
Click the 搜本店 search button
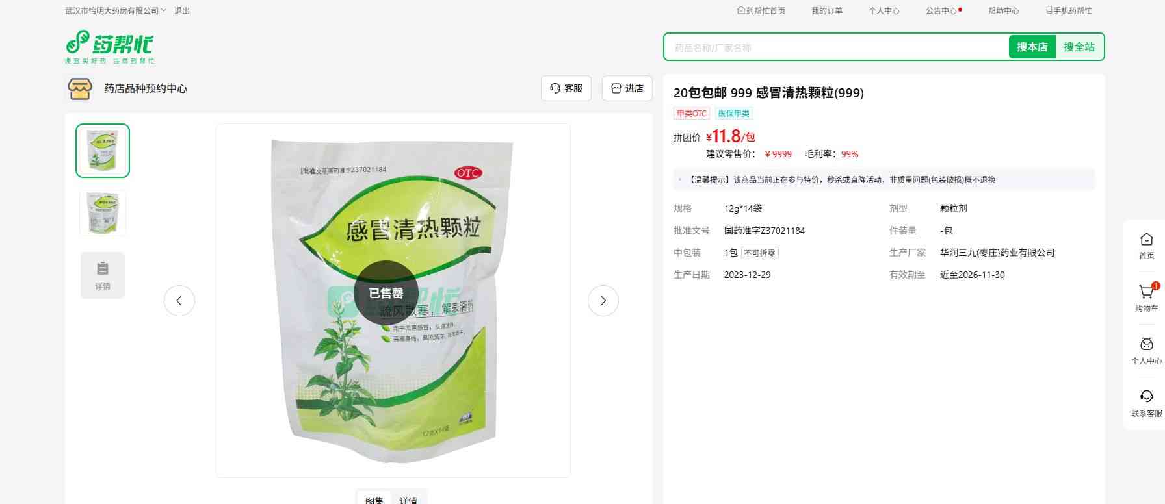click(1032, 47)
